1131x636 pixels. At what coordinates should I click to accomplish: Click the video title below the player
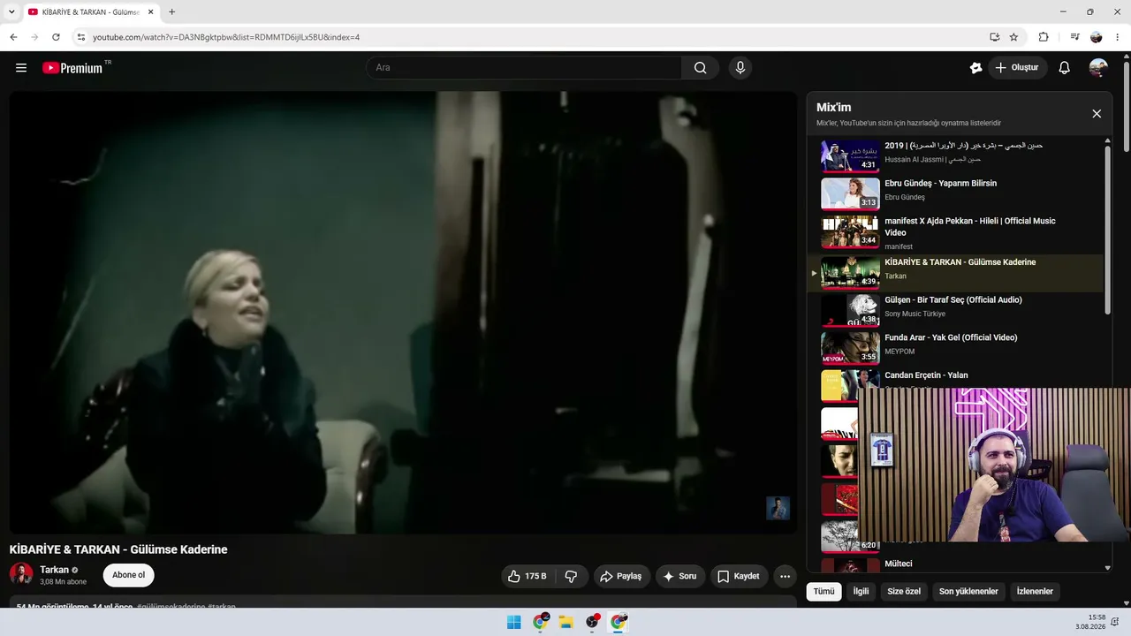click(x=118, y=549)
